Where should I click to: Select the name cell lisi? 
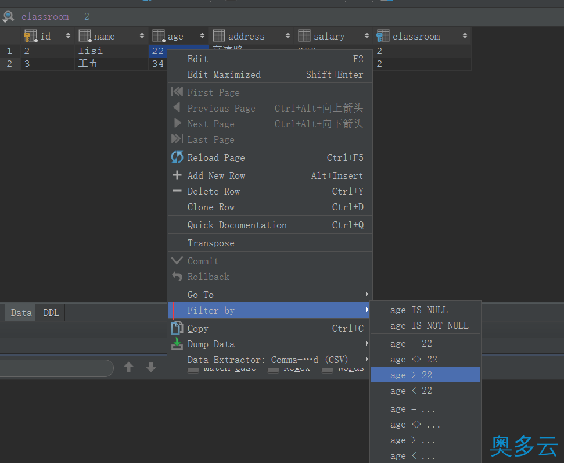coord(112,51)
